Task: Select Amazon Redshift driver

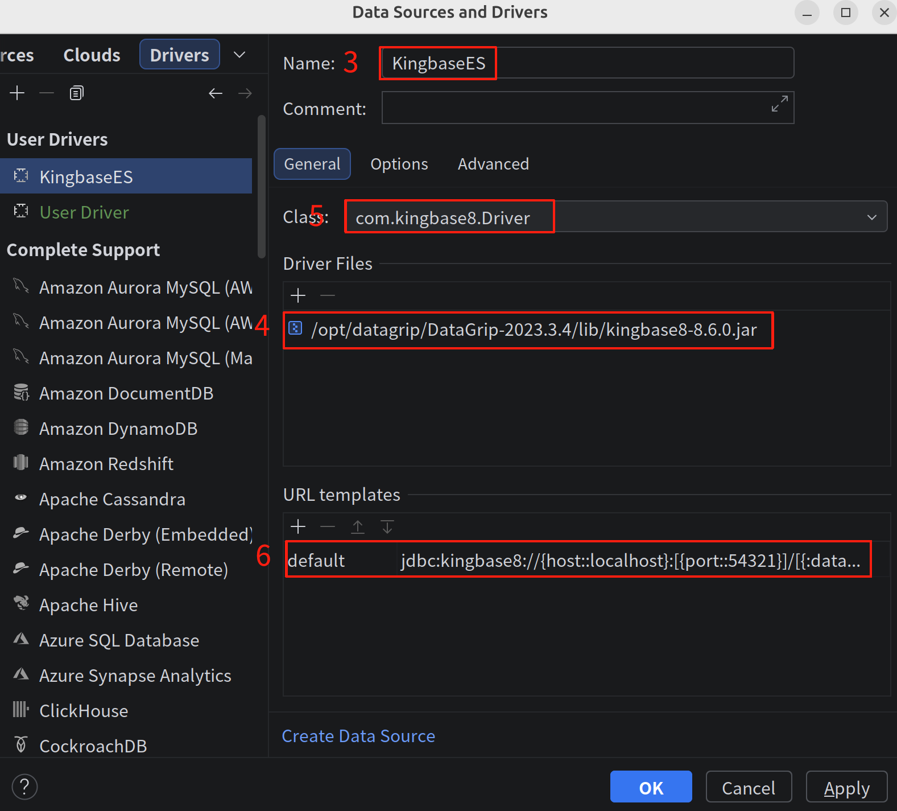Action: [x=106, y=464]
